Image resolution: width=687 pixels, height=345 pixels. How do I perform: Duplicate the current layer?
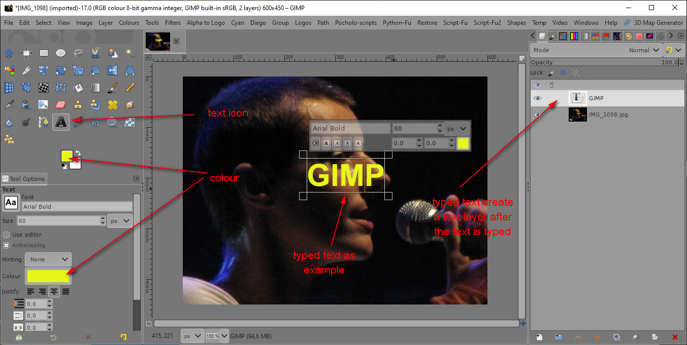tap(616, 337)
